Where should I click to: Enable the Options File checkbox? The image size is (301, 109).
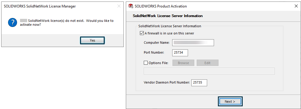click(x=146, y=63)
